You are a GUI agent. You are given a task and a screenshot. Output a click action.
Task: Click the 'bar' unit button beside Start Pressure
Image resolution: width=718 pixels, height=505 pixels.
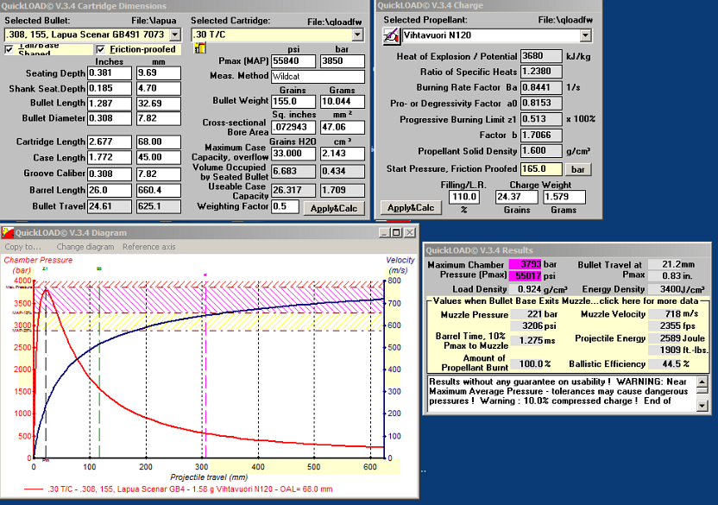[578, 169]
